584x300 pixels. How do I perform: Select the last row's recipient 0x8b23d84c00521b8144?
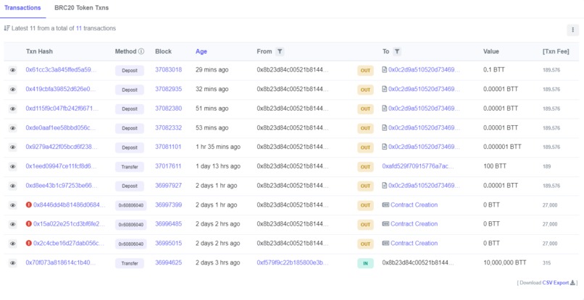click(x=418, y=262)
